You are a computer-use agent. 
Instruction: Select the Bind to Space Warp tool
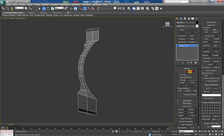pyautogui.click(x=12, y=8)
